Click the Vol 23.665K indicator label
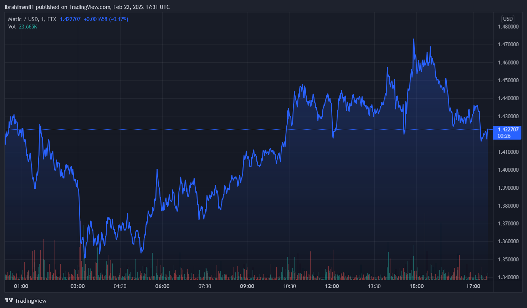The image size is (527, 308). tap(22, 27)
